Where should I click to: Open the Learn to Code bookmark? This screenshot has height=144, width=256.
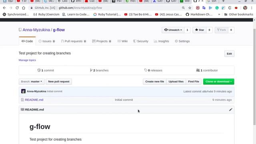point(76,14)
